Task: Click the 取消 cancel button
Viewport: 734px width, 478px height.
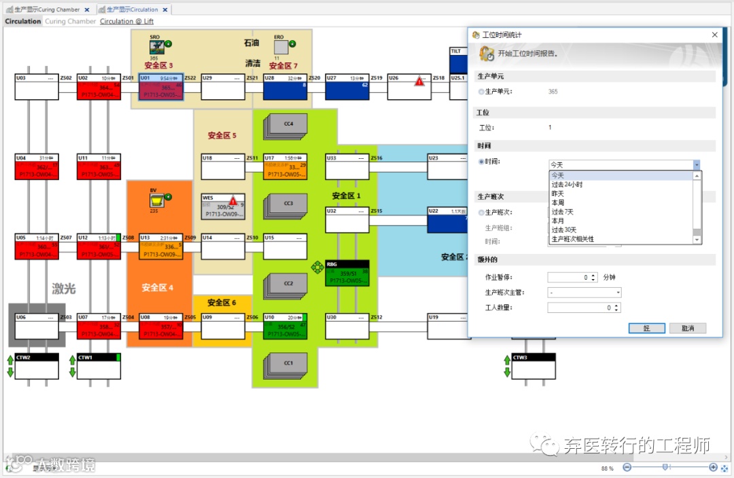Action: click(x=688, y=329)
